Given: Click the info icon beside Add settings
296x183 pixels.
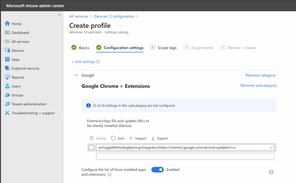Looking at the screenshot, I should click(x=98, y=62).
